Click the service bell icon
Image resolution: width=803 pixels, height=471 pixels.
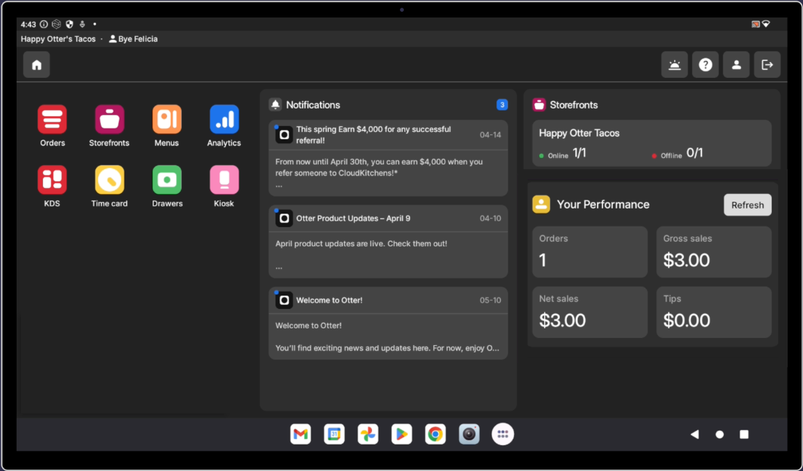pyautogui.click(x=674, y=65)
